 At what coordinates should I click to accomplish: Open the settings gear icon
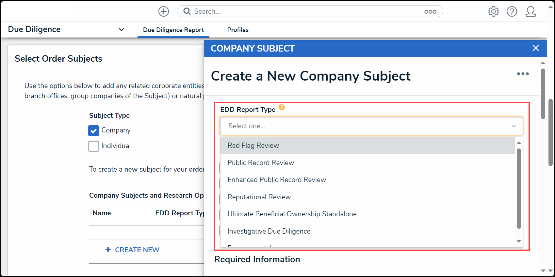pos(493,11)
